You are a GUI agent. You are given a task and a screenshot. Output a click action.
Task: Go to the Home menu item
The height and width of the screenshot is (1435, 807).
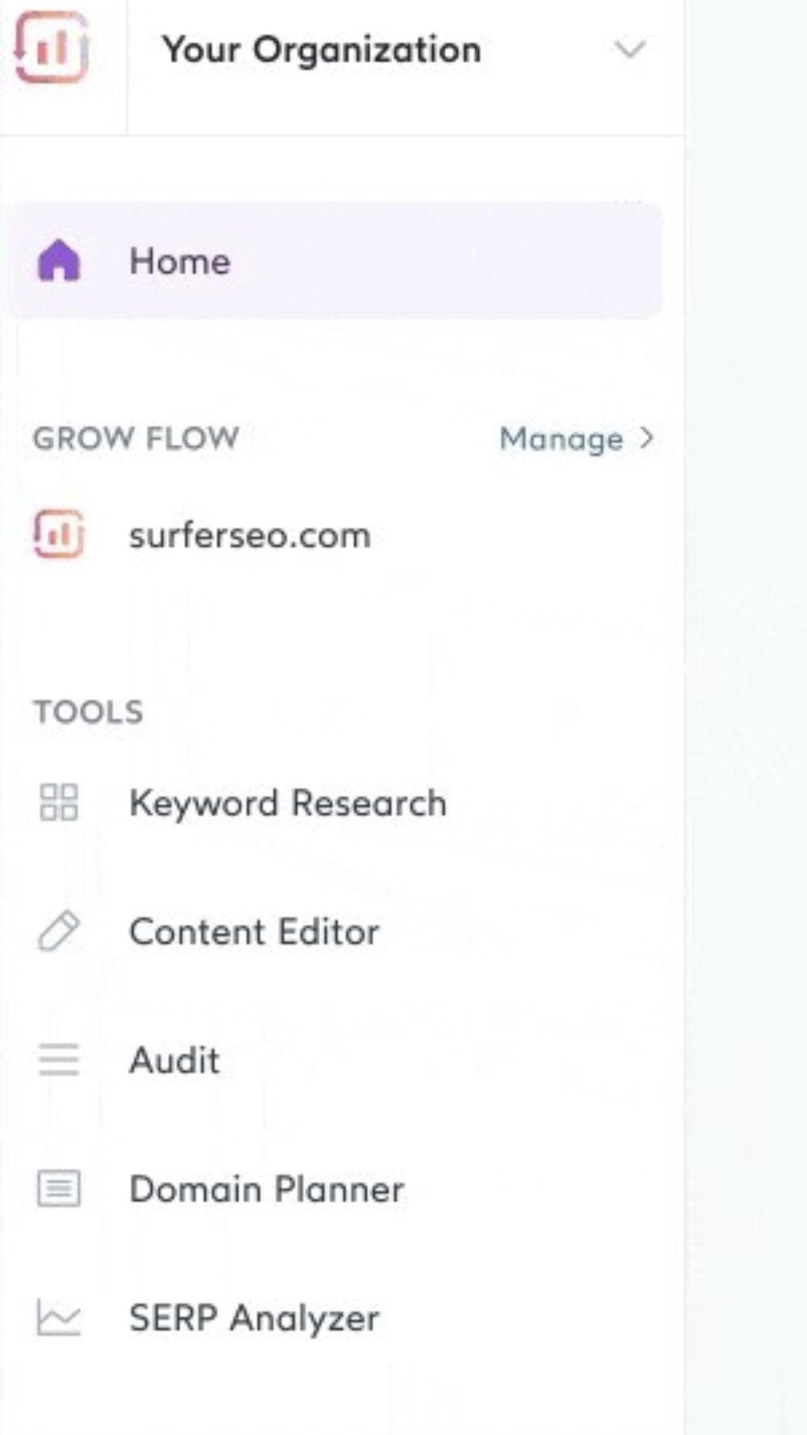tap(180, 262)
